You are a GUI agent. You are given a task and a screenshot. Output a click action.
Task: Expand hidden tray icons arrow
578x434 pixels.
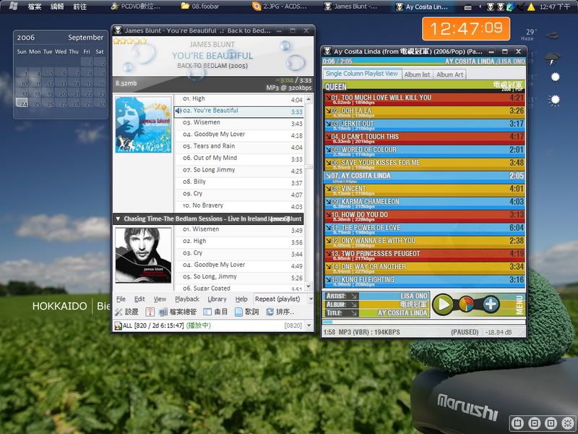[x=480, y=7]
